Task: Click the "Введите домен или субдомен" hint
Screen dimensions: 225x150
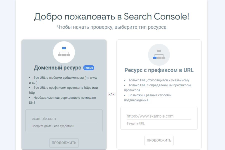Action: 53,126
